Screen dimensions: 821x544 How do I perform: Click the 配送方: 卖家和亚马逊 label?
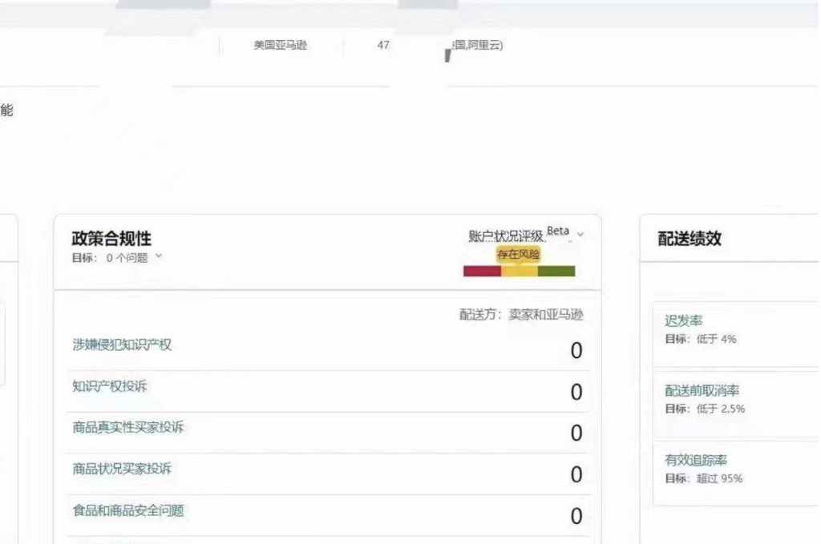[521, 316]
